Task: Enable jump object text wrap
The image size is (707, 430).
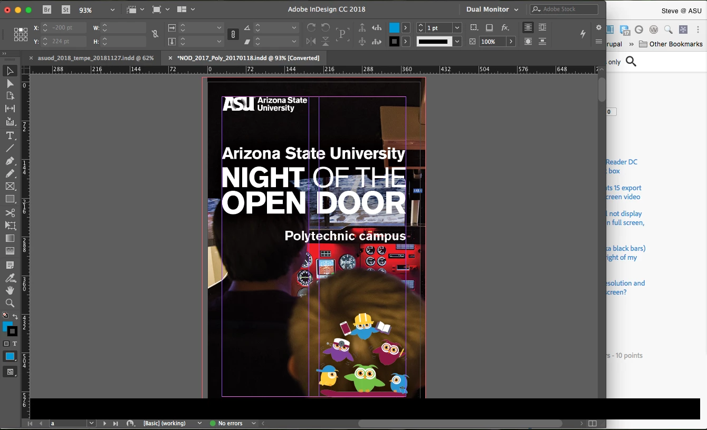Action: [542, 41]
